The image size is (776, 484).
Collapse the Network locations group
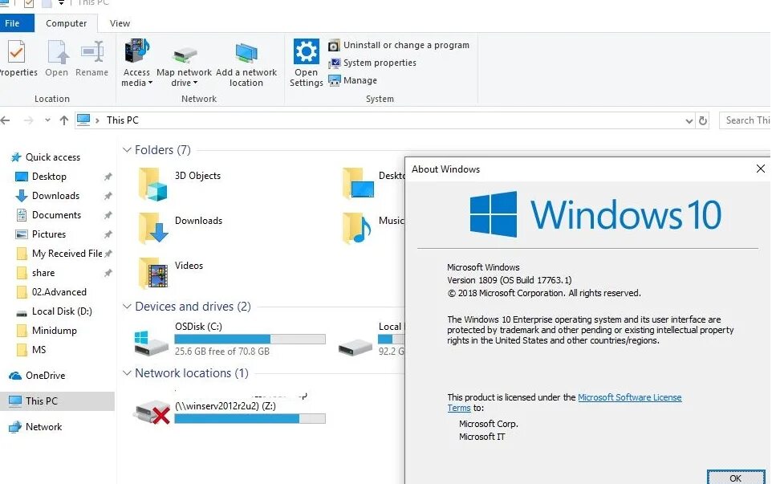(x=127, y=373)
